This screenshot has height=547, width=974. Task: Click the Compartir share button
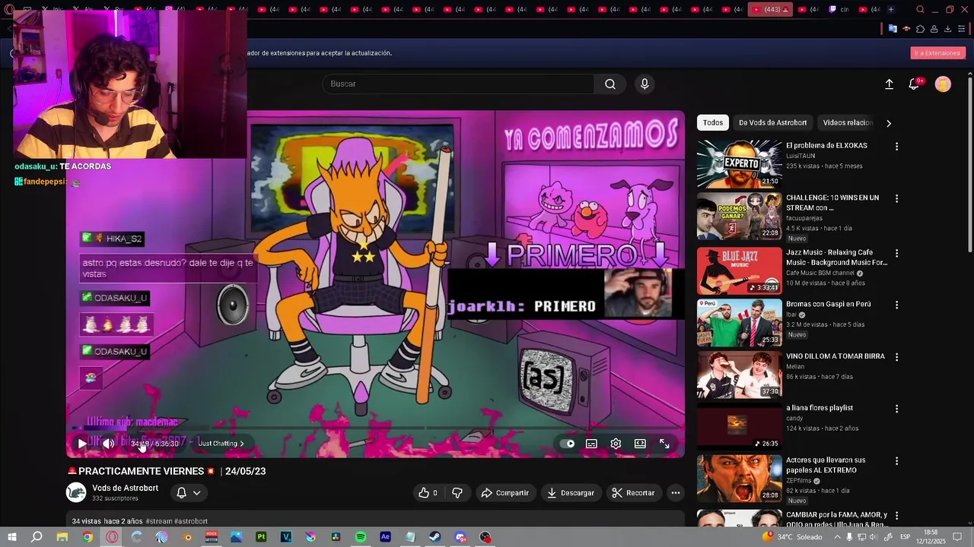click(x=505, y=493)
